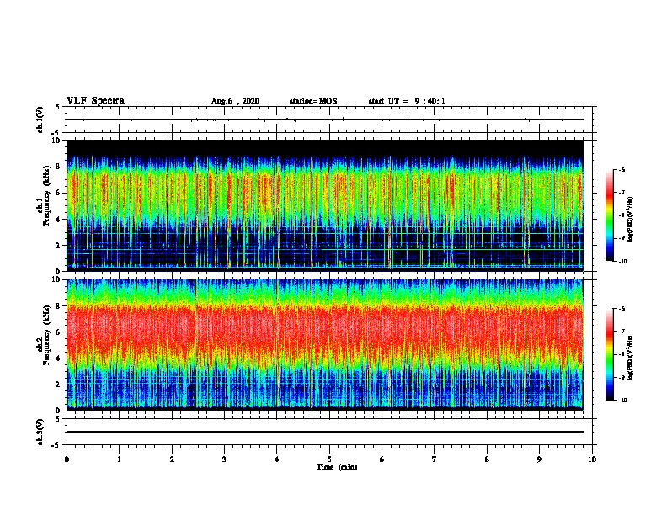
Task: Click the "1" tick on the time axis
Action: pyautogui.click(x=119, y=459)
